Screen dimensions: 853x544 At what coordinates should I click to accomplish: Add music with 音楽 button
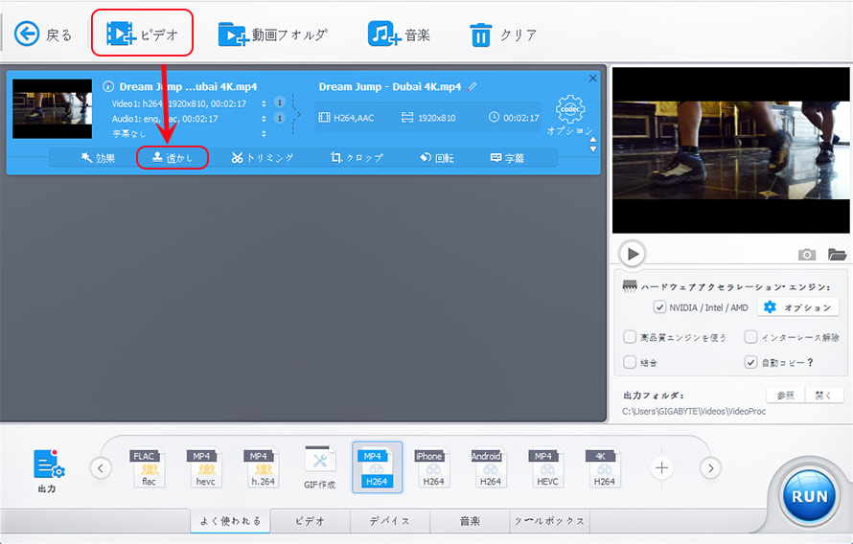click(x=399, y=34)
